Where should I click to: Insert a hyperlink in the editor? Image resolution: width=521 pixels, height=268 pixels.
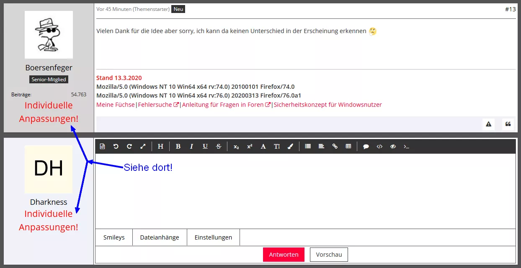[335, 147]
